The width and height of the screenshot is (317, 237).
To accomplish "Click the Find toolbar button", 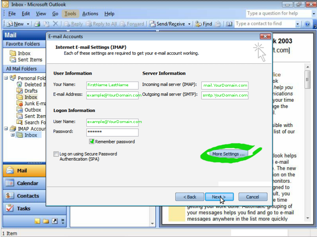I will click(x=203, y=24).
